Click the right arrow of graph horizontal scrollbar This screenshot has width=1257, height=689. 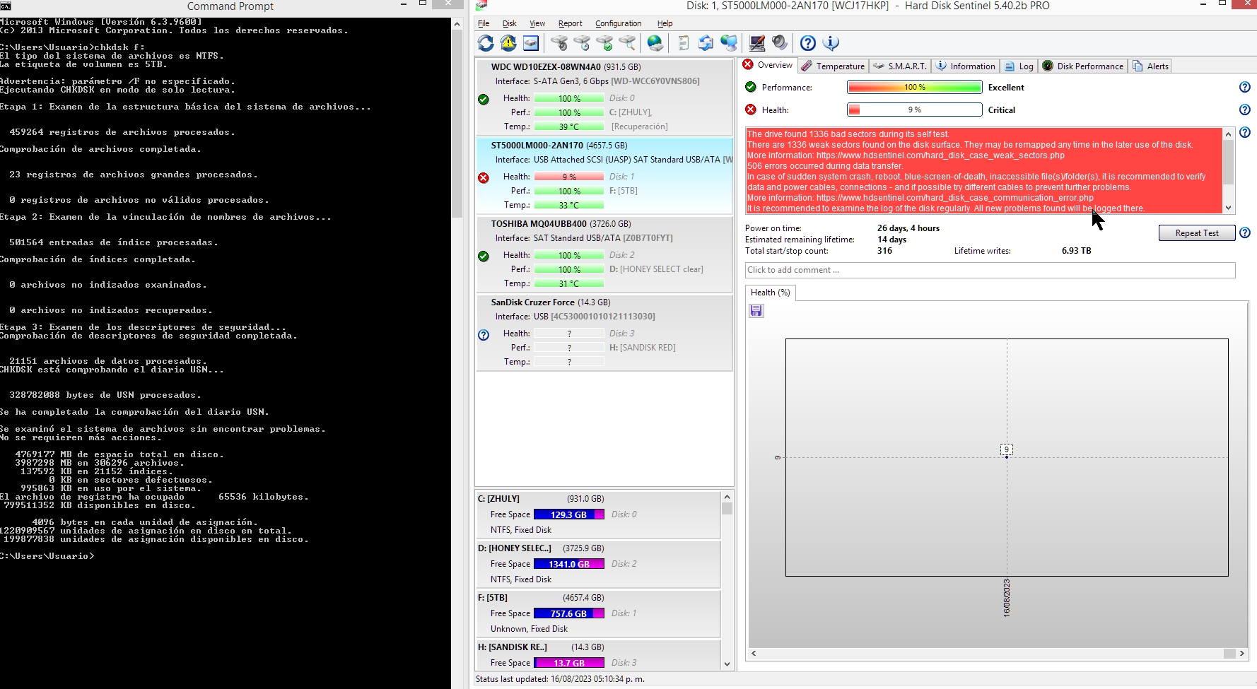click(x=1242, y=654)
